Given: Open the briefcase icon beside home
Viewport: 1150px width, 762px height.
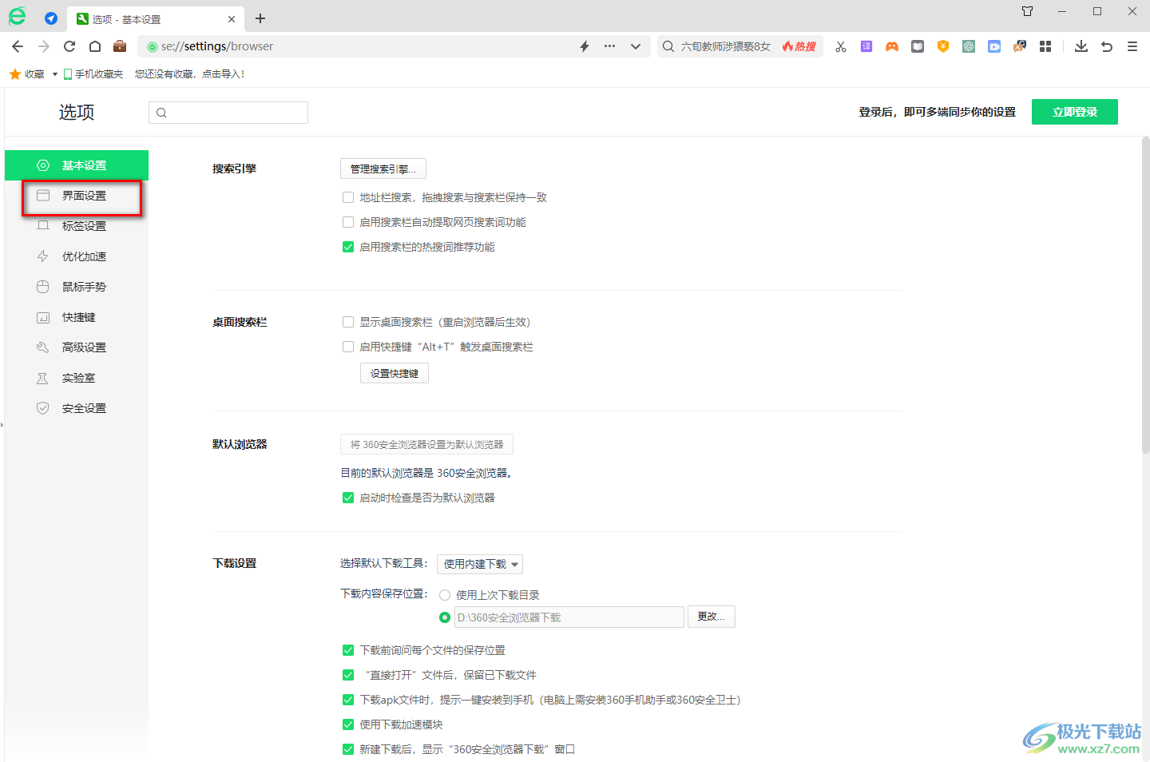Looking at the screenshot, I should click(120, 46).
